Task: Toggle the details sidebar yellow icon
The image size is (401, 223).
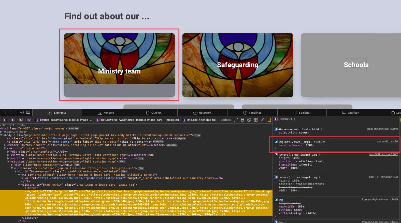Action: point(269,120)
